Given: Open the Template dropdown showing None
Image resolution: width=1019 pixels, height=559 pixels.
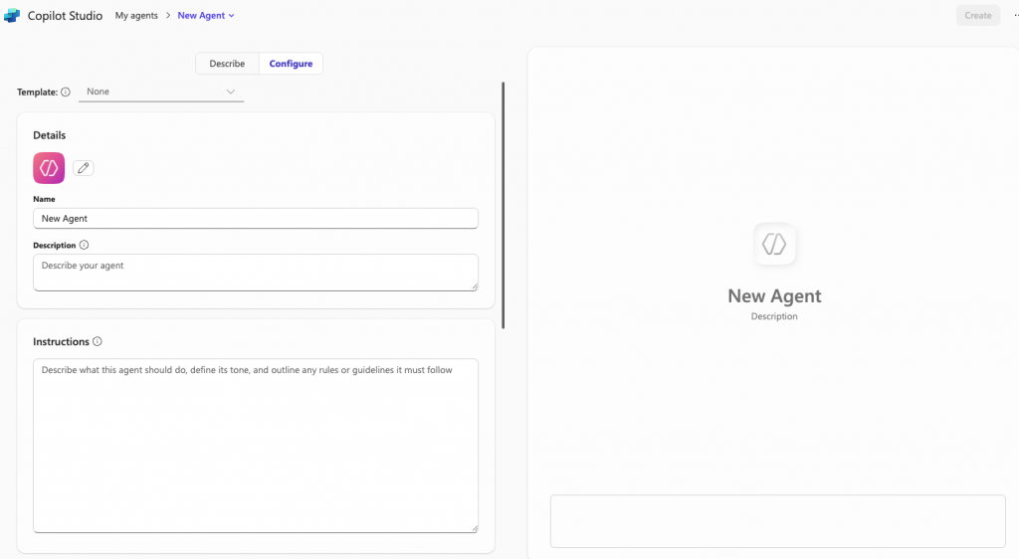Looking at the screenshot, I should (x=160, y=92).
